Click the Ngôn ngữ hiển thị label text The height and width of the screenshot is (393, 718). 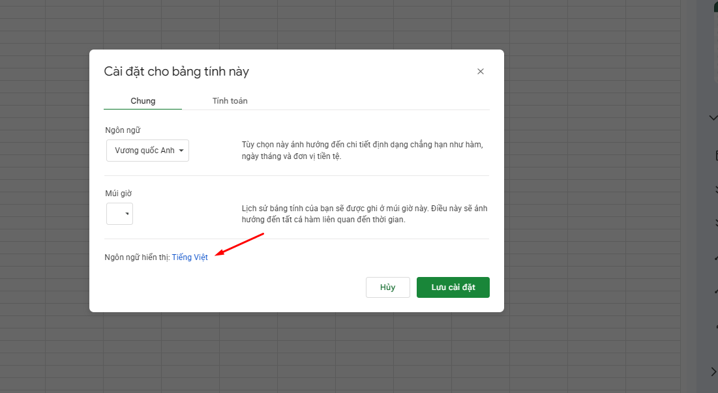[x=137, y=257]
